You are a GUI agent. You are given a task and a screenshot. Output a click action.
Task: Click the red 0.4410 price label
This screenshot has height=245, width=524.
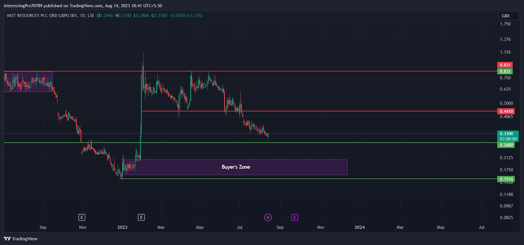(506, 112)
